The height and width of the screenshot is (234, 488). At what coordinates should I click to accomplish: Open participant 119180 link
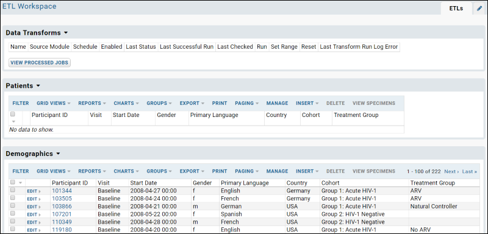pos(62,230)
